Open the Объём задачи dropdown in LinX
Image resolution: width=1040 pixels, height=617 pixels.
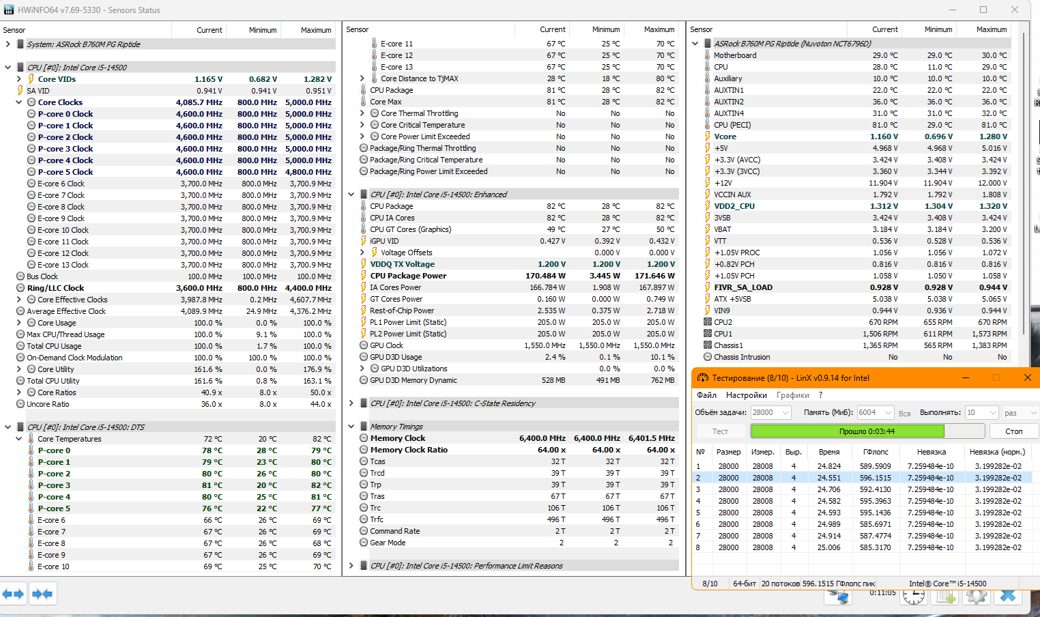[x=770, y=412]
